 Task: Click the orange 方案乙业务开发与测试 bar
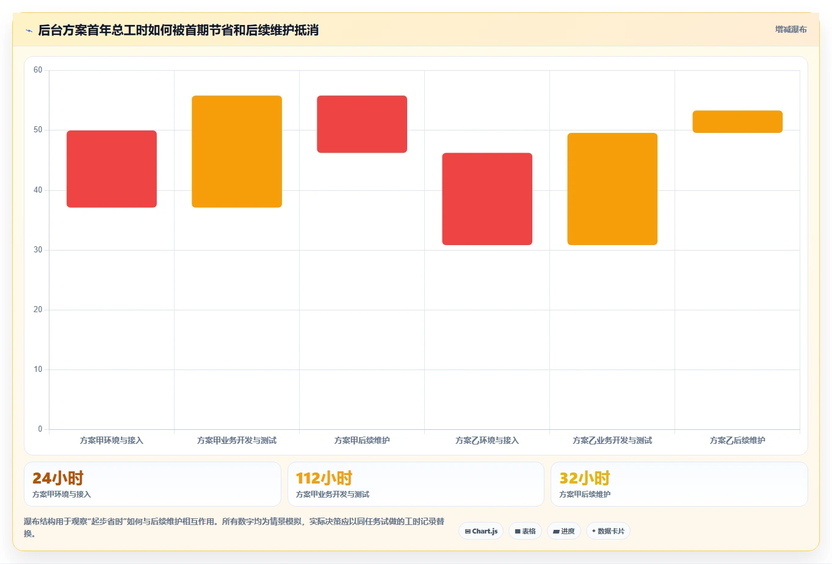tap(612, 189)
